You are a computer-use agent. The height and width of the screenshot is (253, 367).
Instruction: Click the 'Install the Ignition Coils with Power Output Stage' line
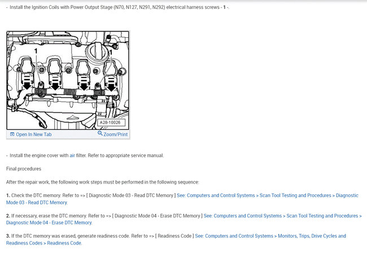click(119, 7)
